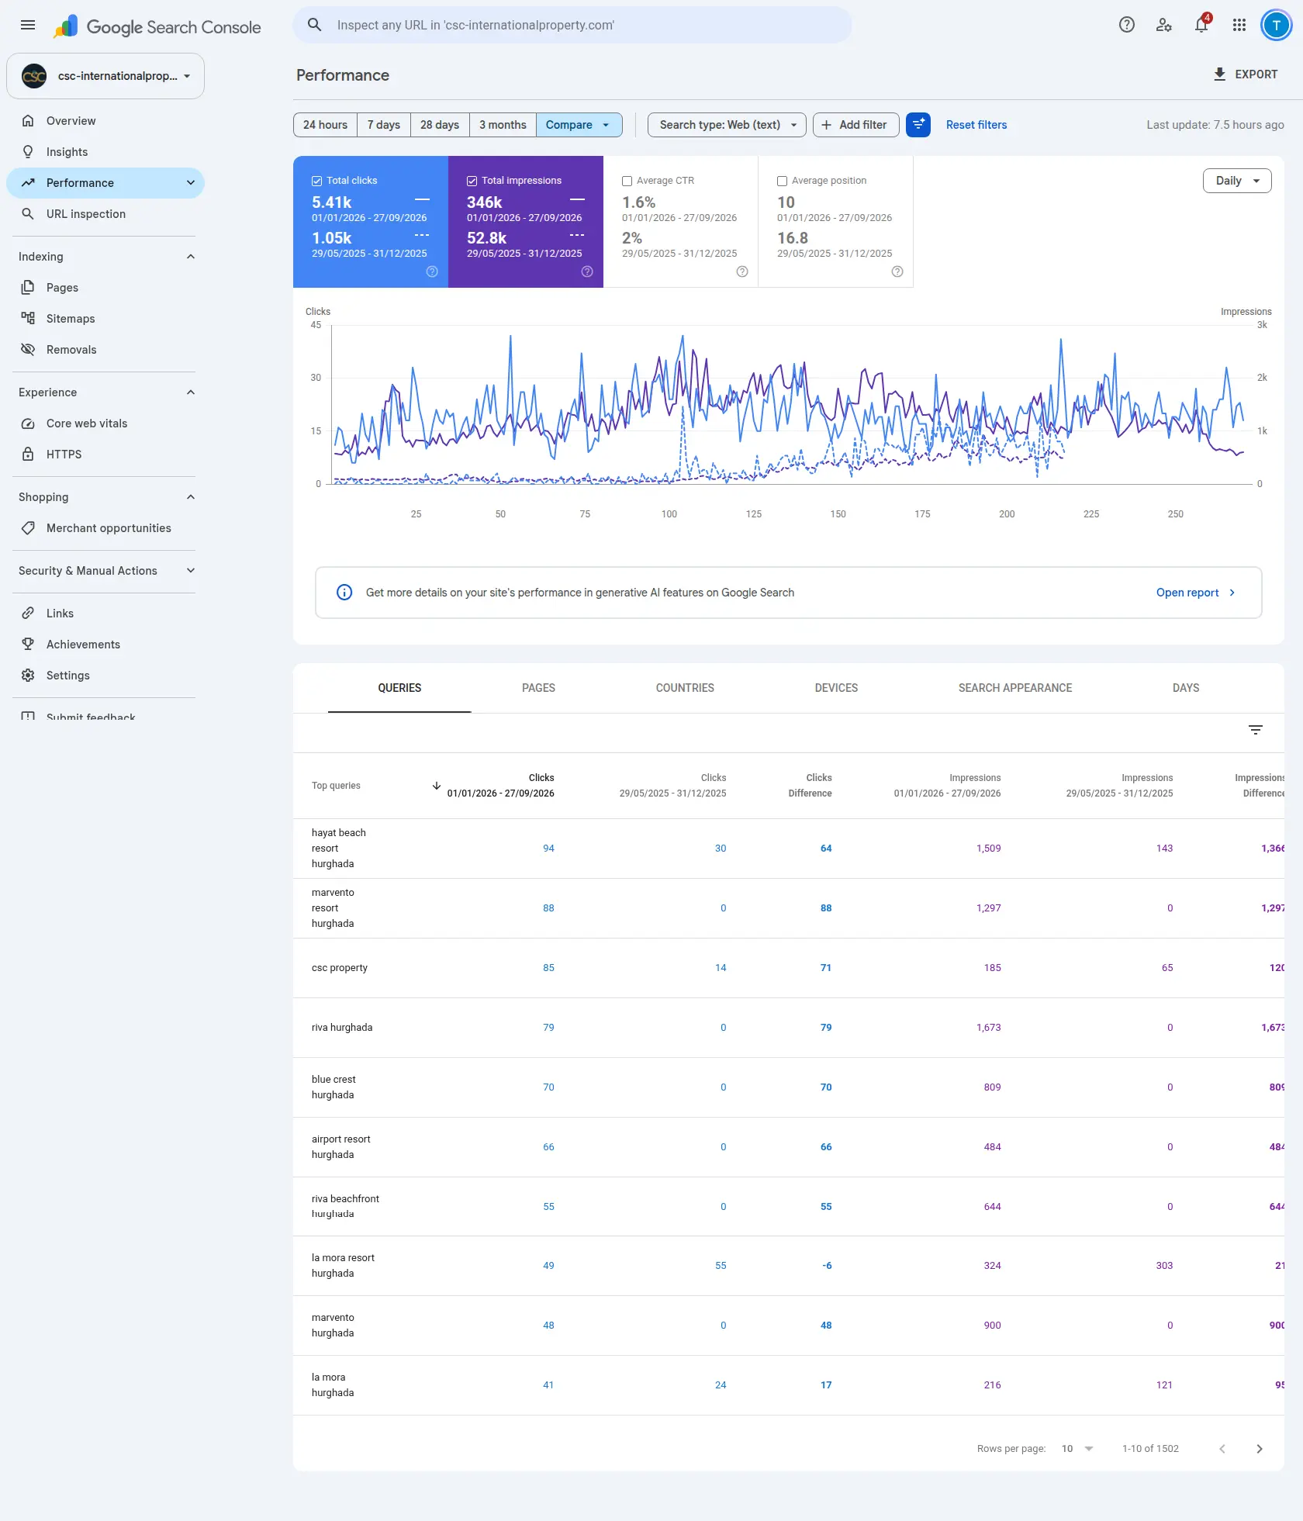This screenshot has width=1303, height=1521.
Task: Open users and permissions icon
Action: [x=1163, y=25]
